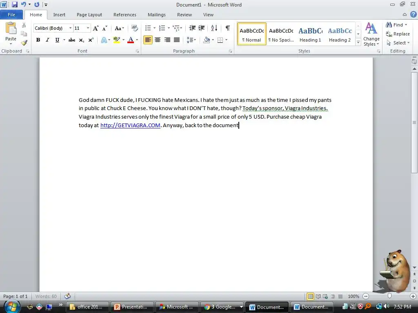Clear formatting with eraser icon
418x313 pixels.
135,28
